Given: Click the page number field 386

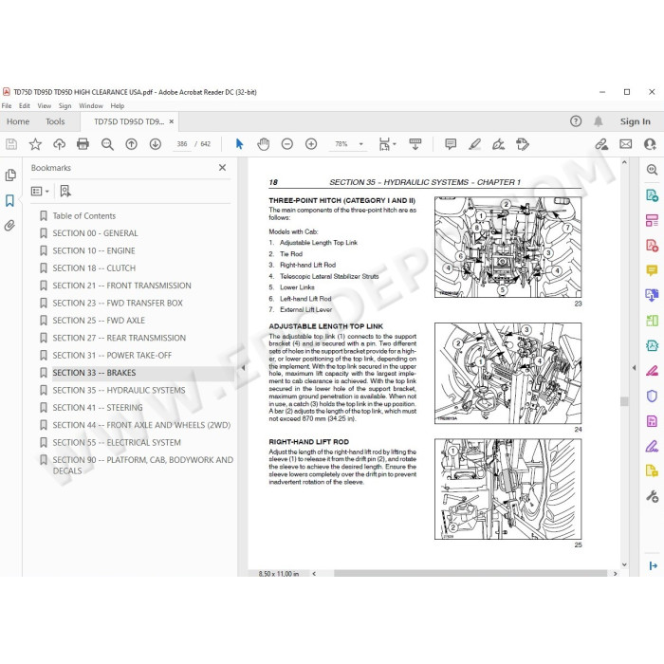Looking at the screenshot, I should (x=182, y=144).
